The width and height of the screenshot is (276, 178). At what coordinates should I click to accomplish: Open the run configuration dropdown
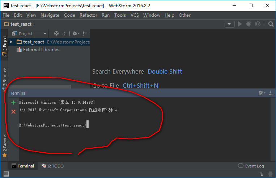230,24
